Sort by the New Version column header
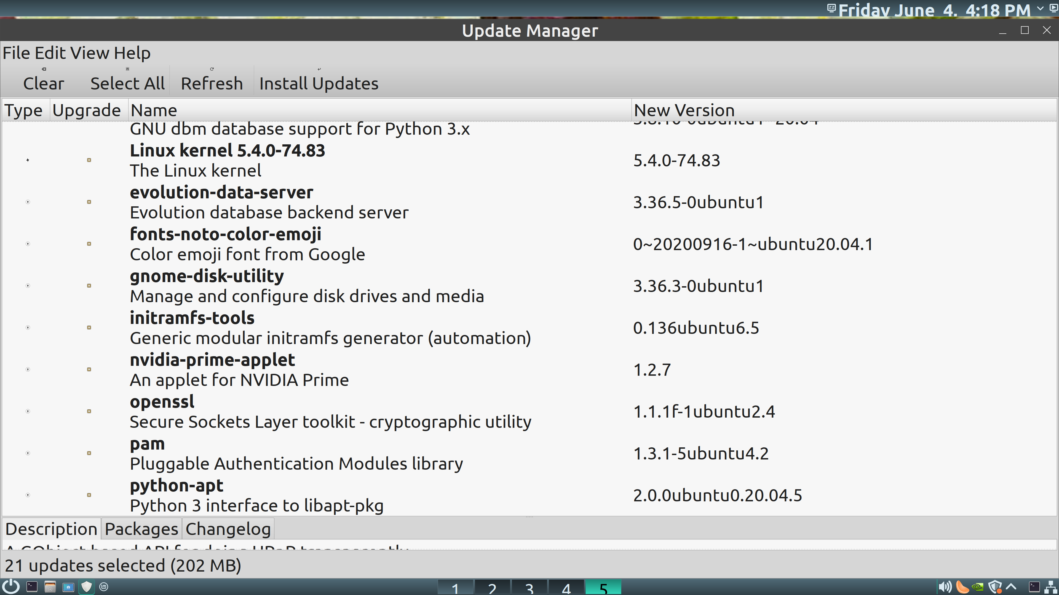This screenshot has height=595, width=1059. pyautogui.click(x=844, y=110)
